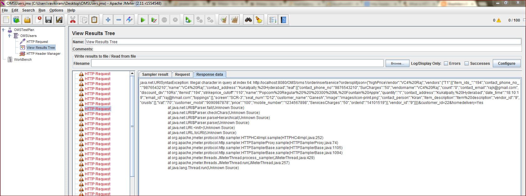Open the File menu
The height and width of the screenshot is (196, 526).
(5, 10)
